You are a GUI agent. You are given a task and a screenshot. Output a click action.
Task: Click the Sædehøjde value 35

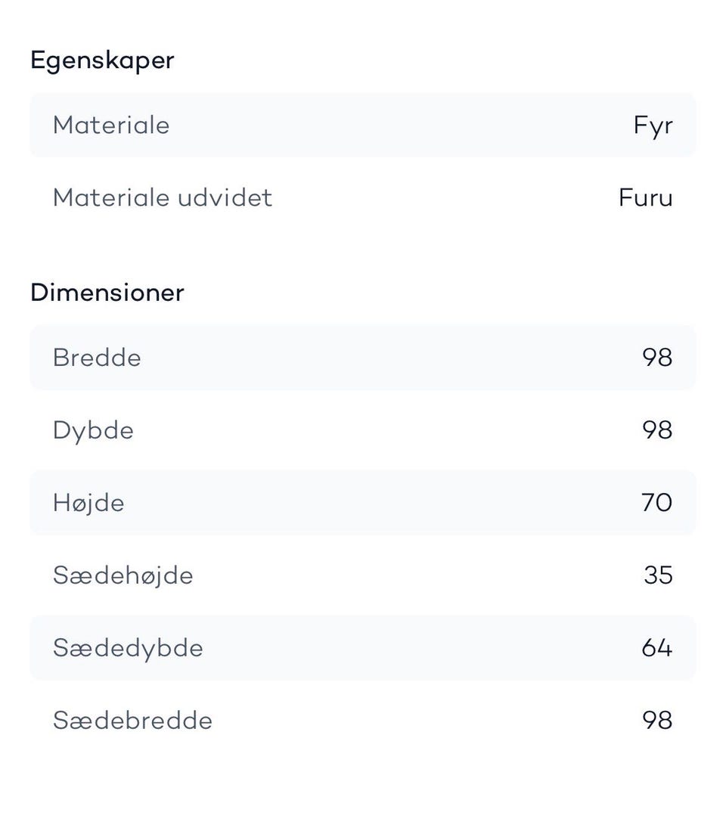click(x=659, y=575)
